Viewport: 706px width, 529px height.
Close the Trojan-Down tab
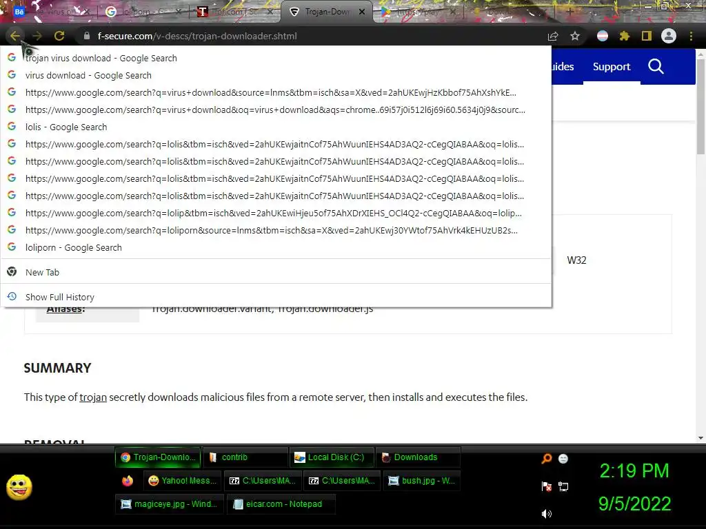[x=362, y=12]
